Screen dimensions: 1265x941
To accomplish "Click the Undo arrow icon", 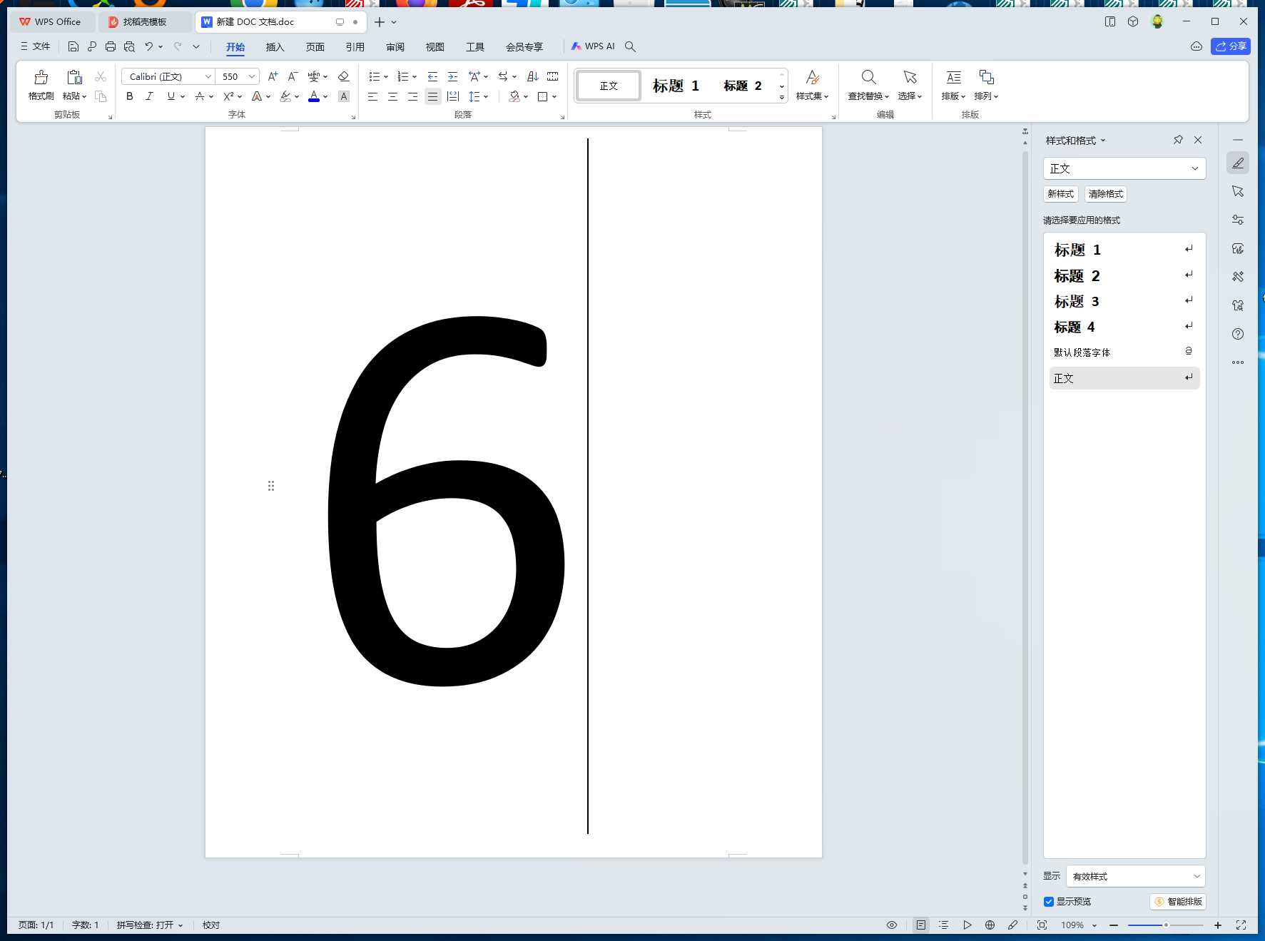I will [148, 46].
